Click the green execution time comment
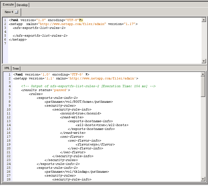This screenshot has width=208, height=186. (x=88, y=86)
